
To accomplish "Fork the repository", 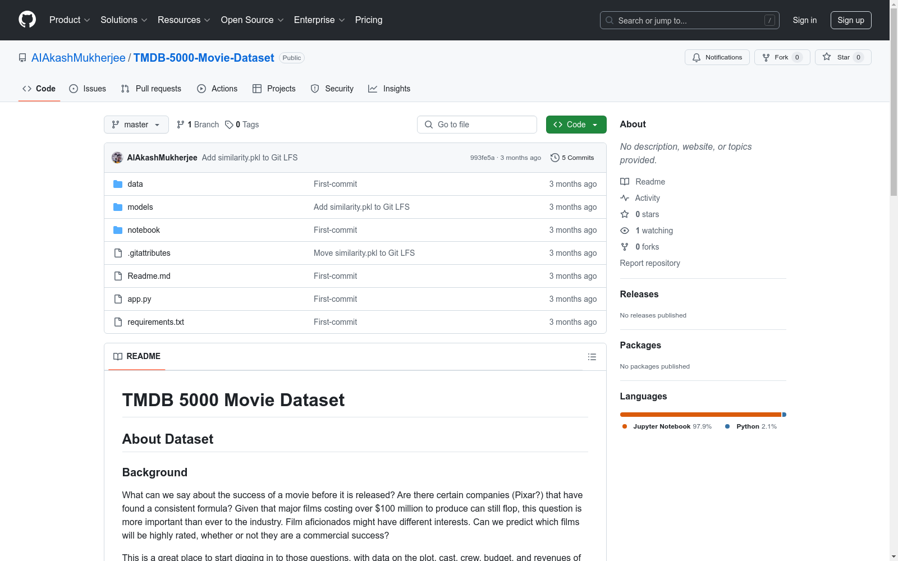I will 781,57.
